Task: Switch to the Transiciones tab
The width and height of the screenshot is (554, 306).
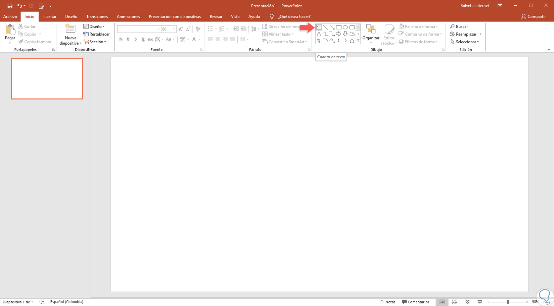Action: pyautogui.click(x=97, y=16)
